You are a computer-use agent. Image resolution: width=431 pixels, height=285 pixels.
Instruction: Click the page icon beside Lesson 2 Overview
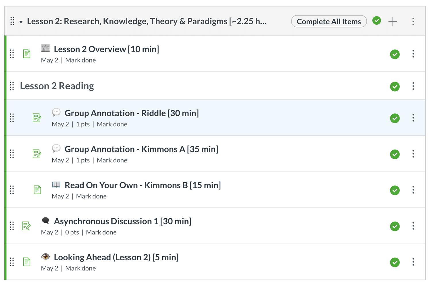coord(27,54)
